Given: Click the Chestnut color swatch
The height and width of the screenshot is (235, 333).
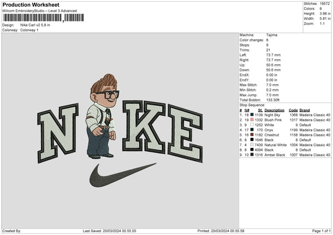Looking at the screenshot, I should pos(252,135).
